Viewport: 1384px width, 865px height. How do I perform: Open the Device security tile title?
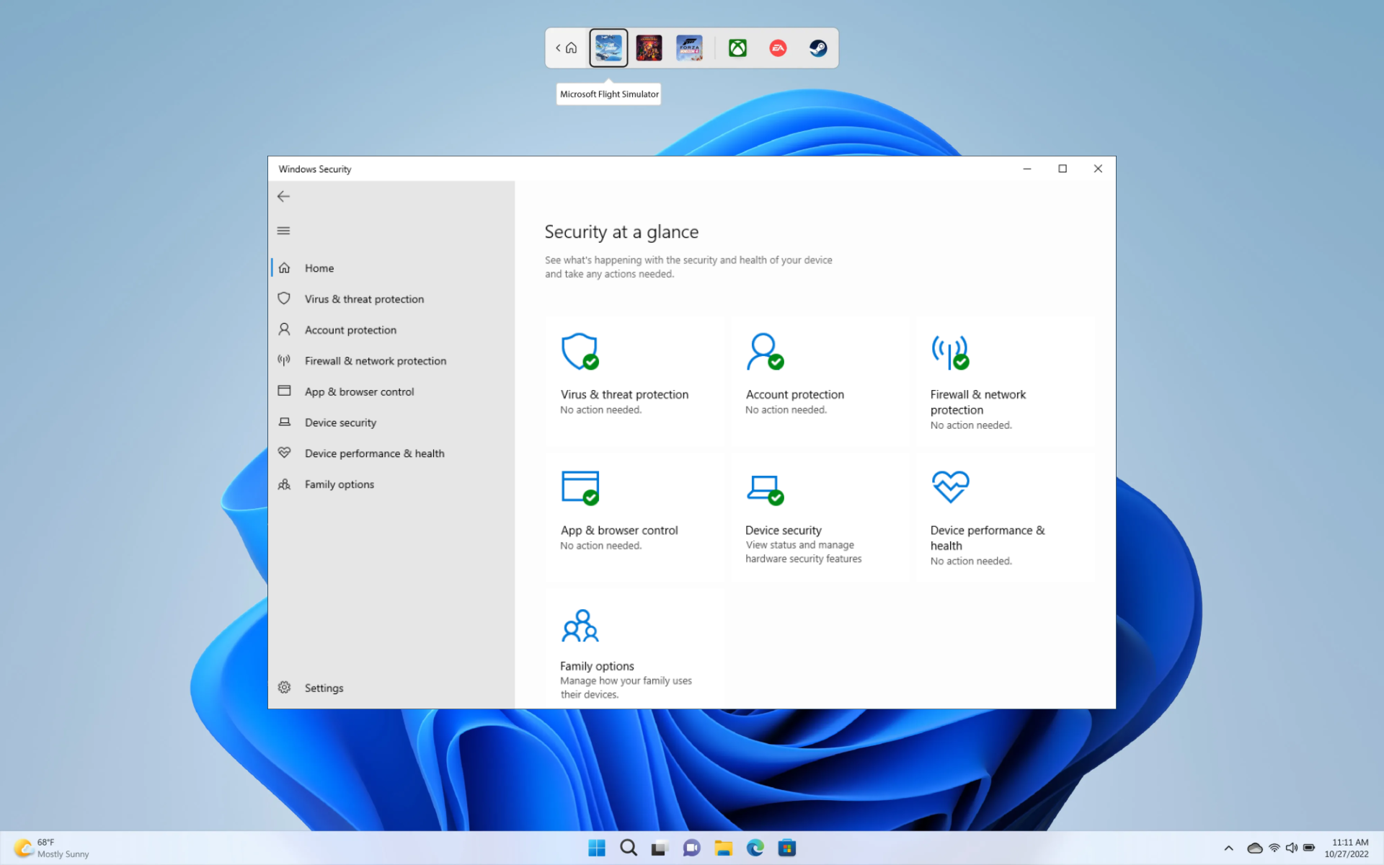[784, 531]
